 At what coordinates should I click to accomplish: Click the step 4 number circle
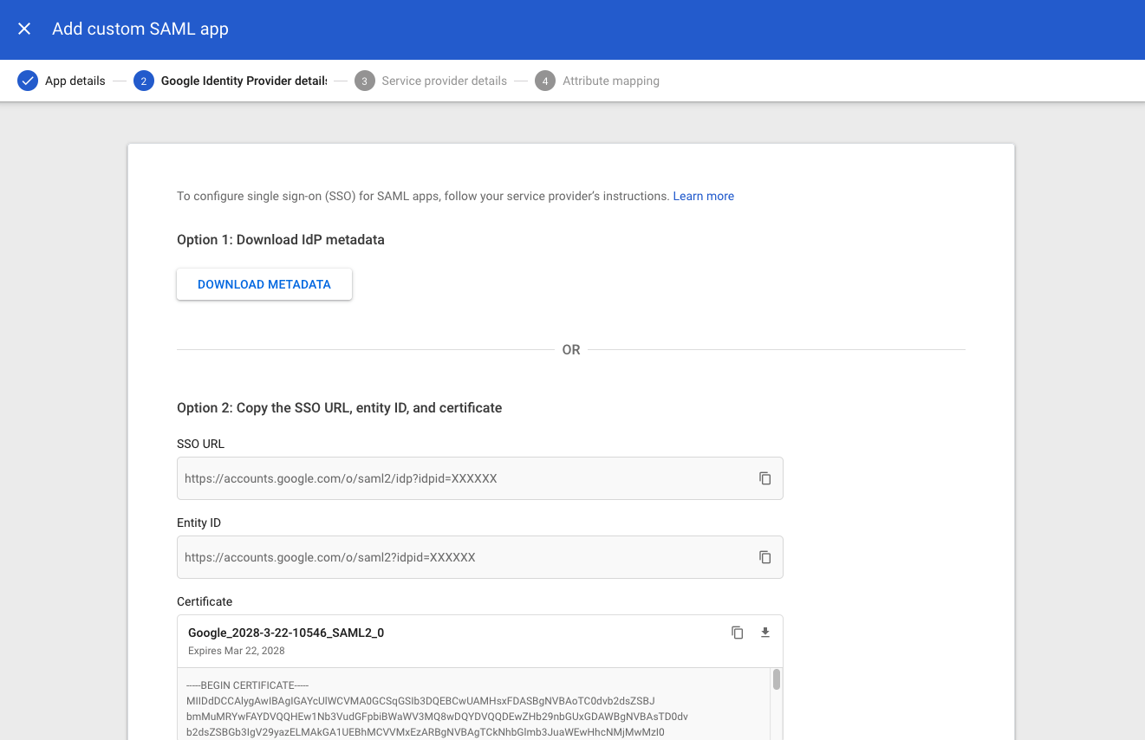pos(545,81)
